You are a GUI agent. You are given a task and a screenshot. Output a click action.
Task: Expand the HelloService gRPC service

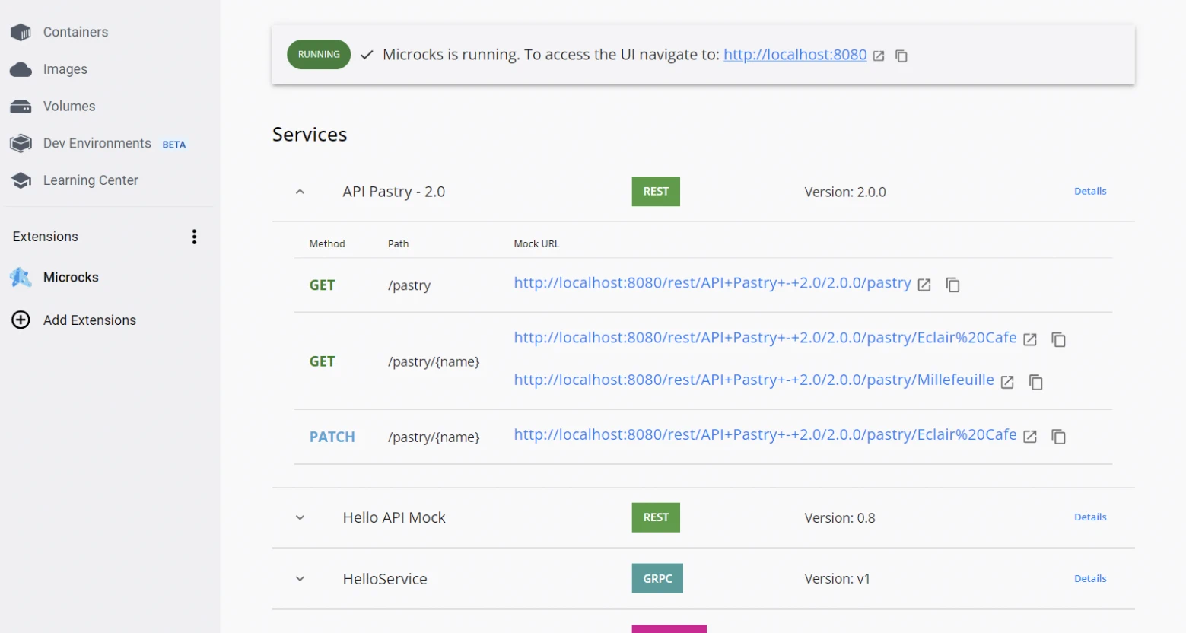click(x=300, y=579)
